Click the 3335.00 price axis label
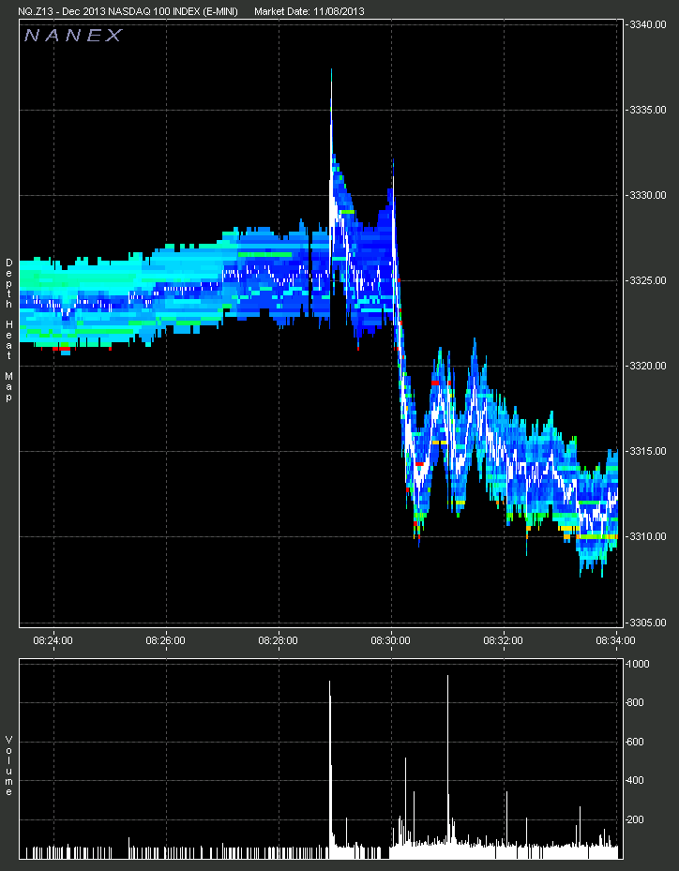Screen dimensions: 679x871 [647, 110]
